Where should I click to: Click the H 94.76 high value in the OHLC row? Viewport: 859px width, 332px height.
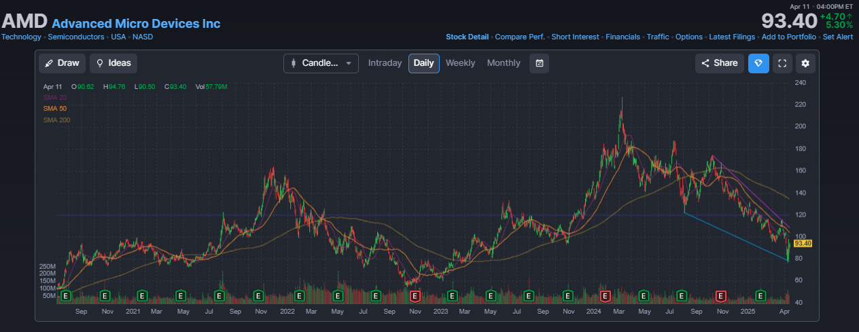point(114,87)
